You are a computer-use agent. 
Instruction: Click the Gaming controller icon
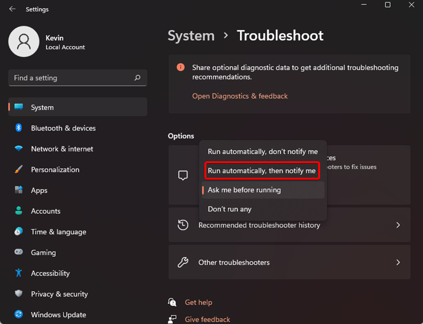(19, 252)
